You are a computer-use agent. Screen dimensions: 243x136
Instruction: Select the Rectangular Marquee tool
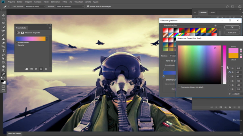click(x=3, y=19)
